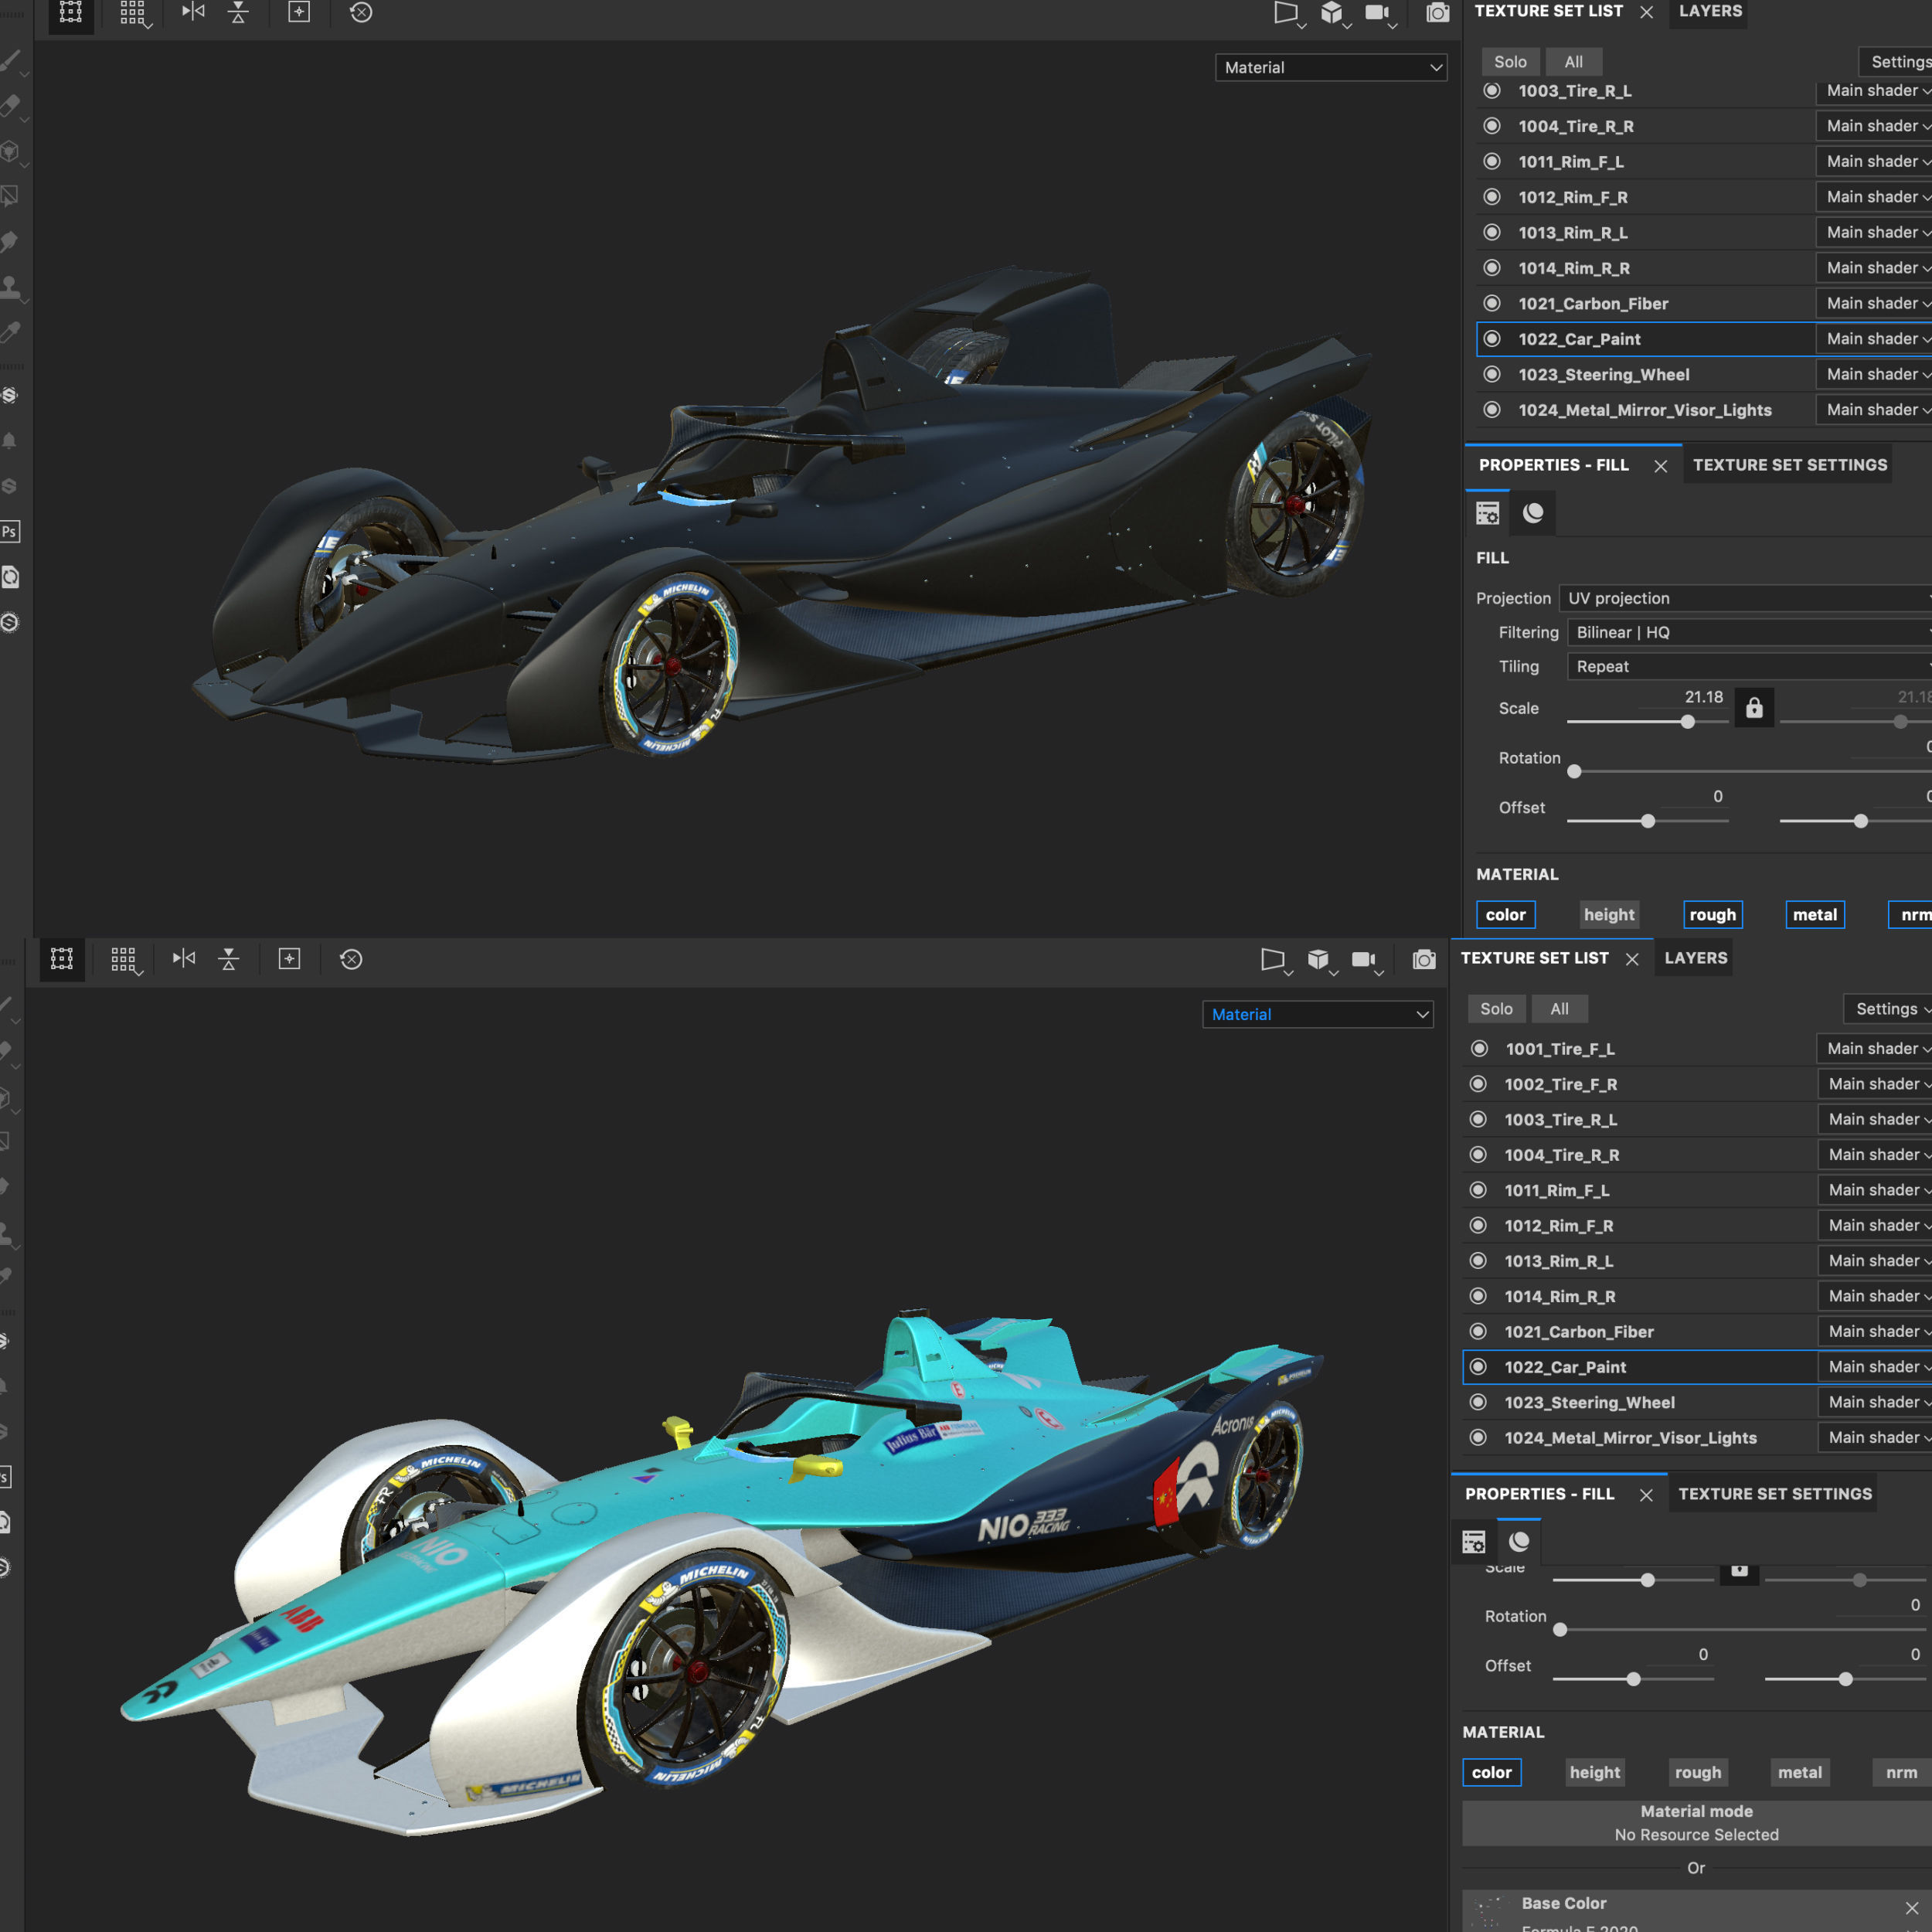This screenshot has width=1932, height=1932.
Task: Click the Ps Photoshop export sidebar icon
Action: 10,531
